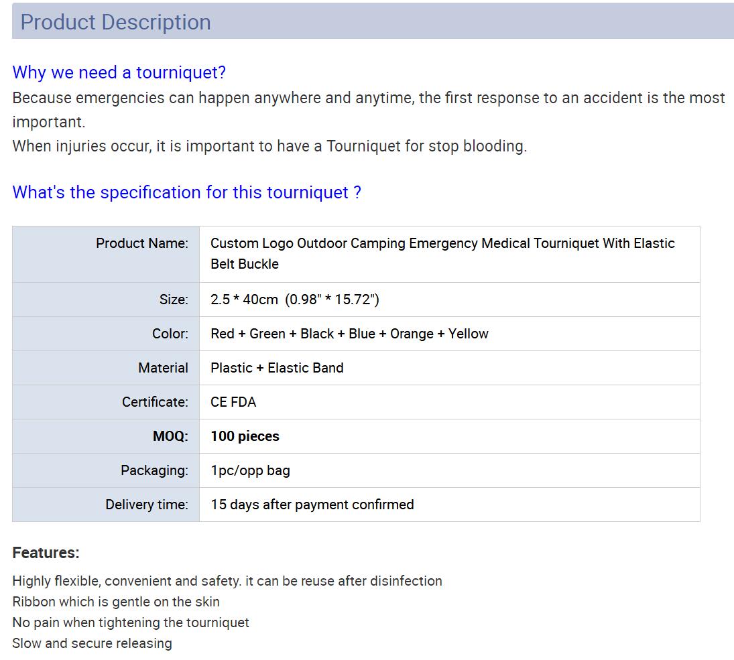Select the Product Name label cell
This screenshot has width=734, height=660.
[x=142, y=243]
